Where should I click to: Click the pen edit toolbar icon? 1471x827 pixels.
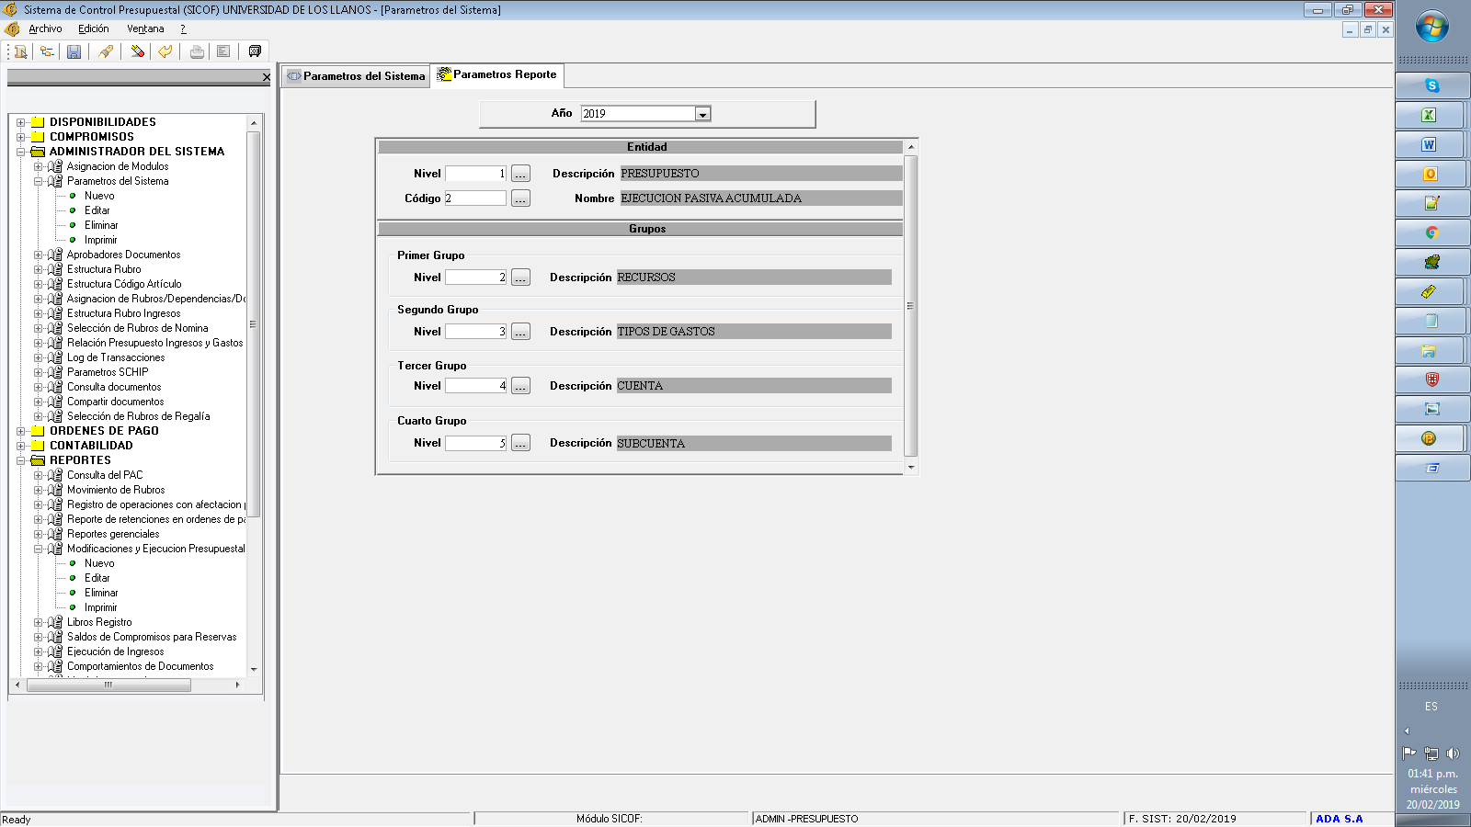point(106,51)
